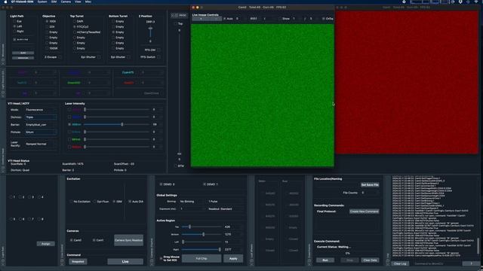Open the Pinhole 64um dropdown
This screenshot has width=483, height=271.
click(41, 132)
